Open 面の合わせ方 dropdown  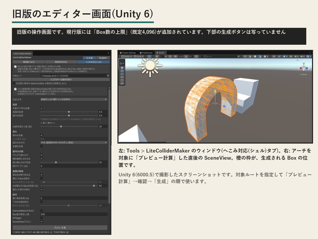(x=74, y=143)
